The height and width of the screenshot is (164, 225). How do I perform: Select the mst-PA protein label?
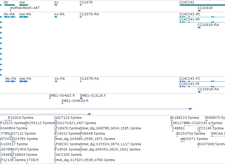click(25, 79)
